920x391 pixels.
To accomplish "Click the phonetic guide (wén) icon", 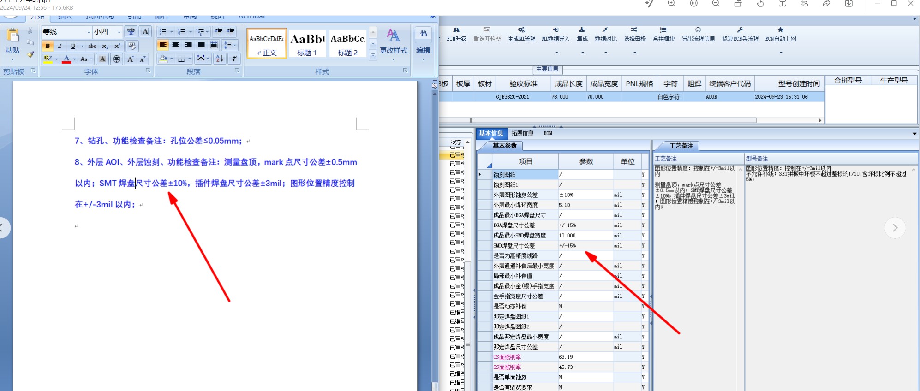I will click(x=131, y=31).
